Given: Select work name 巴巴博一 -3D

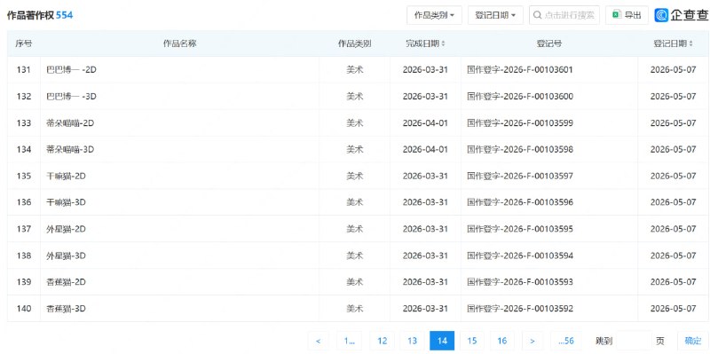Looking at the screenshot, I should click(71, 97).
